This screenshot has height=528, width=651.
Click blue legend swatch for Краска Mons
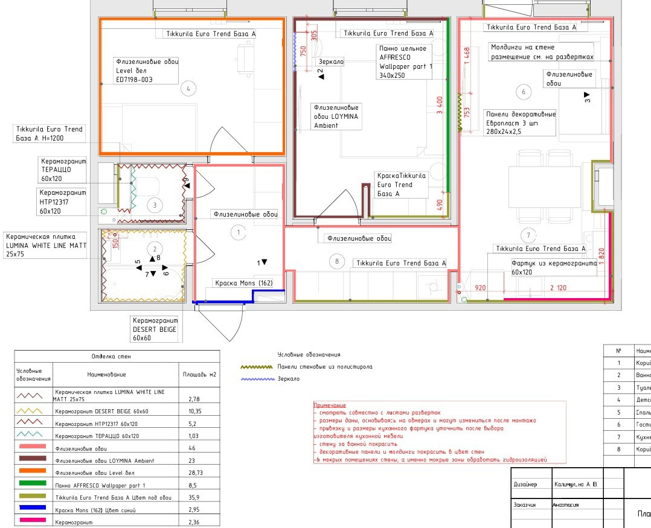click(34, 510)
